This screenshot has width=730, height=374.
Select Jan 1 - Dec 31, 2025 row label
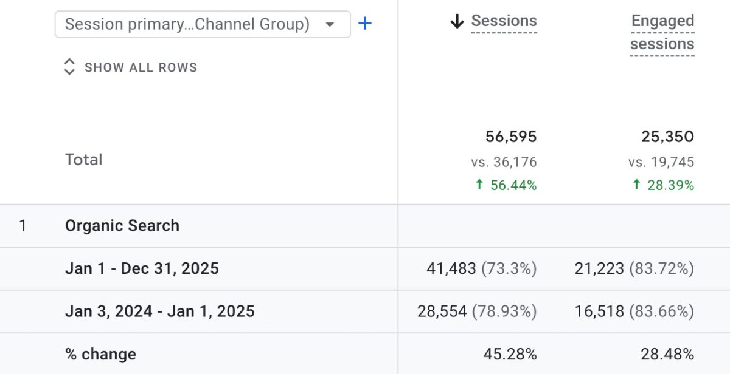coord(142,268)
